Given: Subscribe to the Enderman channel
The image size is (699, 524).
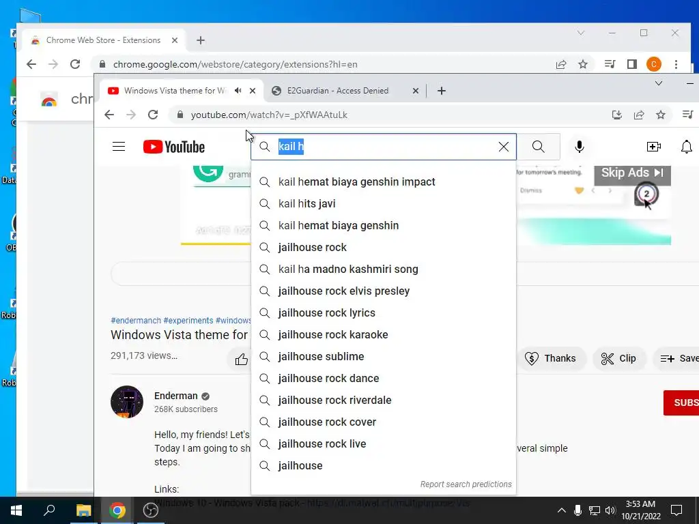Looking at the screenshot, I should 681,403.
